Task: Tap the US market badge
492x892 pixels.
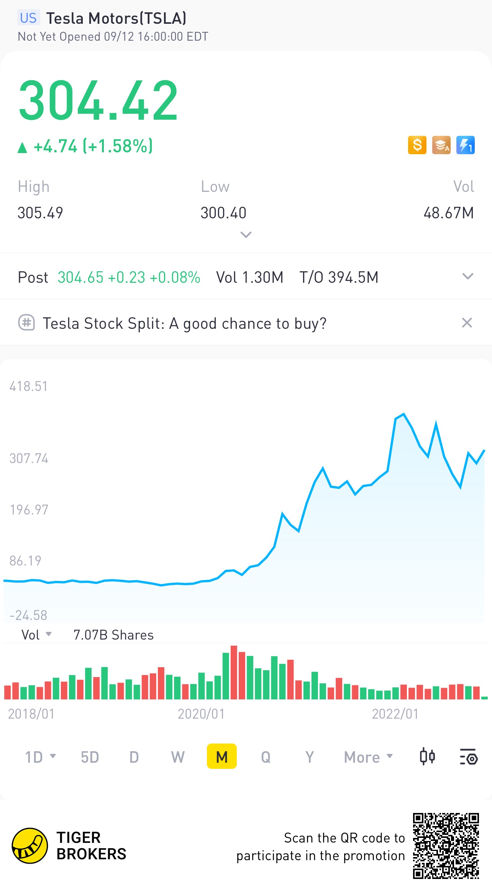Action: click(x=28, y=18)
